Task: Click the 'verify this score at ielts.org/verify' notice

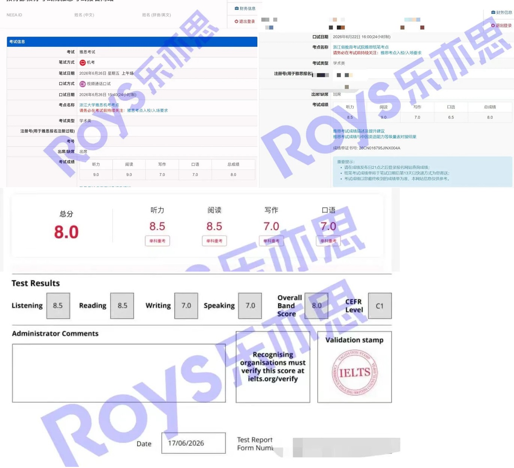Action: click(x=273, y=367)
